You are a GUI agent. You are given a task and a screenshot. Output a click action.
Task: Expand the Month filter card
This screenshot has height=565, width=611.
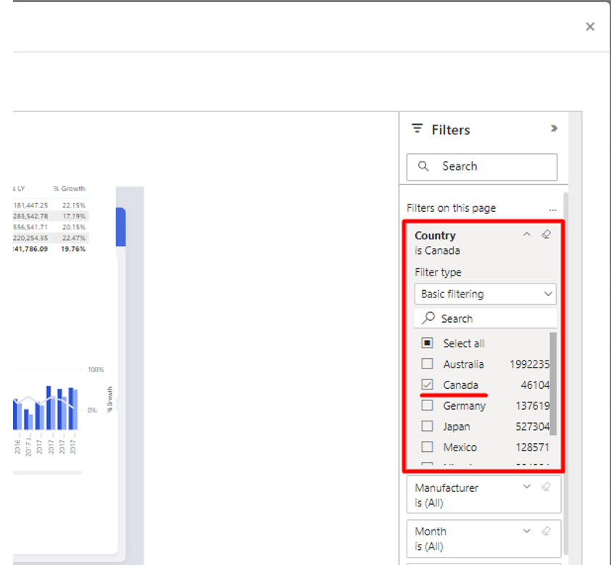527,531
